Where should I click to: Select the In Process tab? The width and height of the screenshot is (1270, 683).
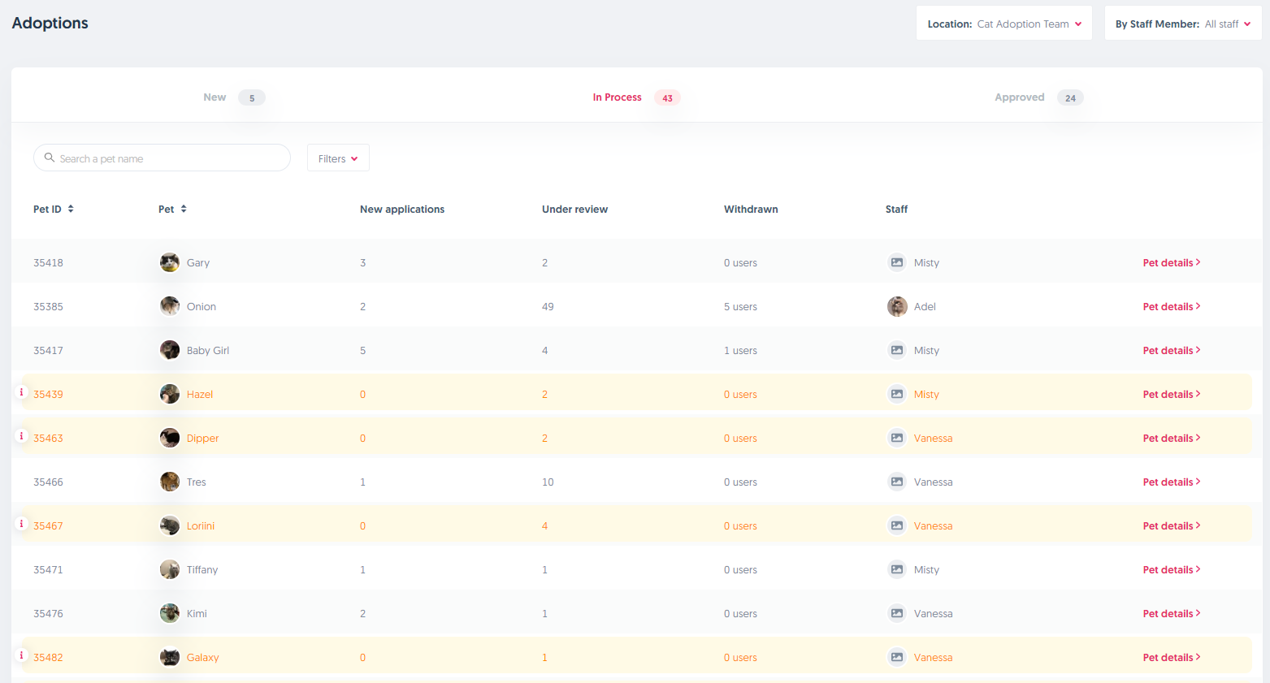coord(618,97)
